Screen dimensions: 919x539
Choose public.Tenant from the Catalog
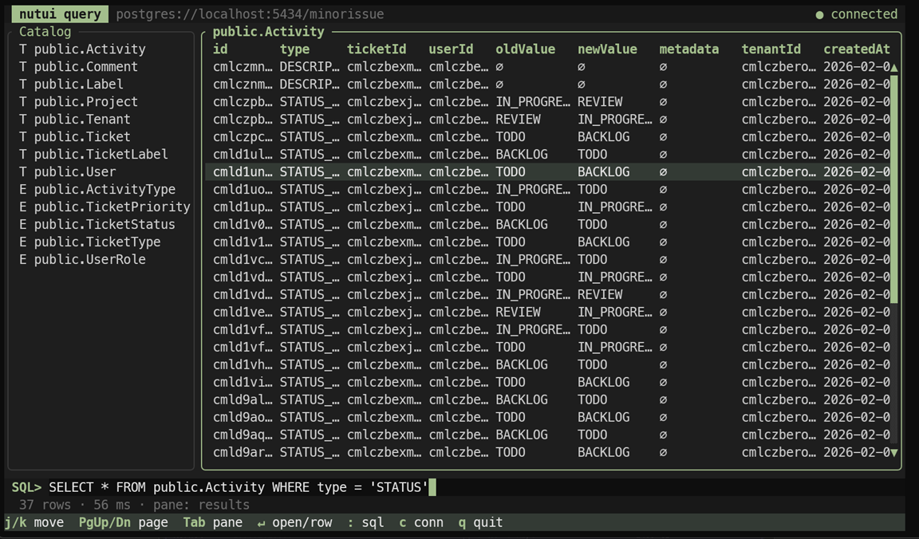[x=74, y=120]
